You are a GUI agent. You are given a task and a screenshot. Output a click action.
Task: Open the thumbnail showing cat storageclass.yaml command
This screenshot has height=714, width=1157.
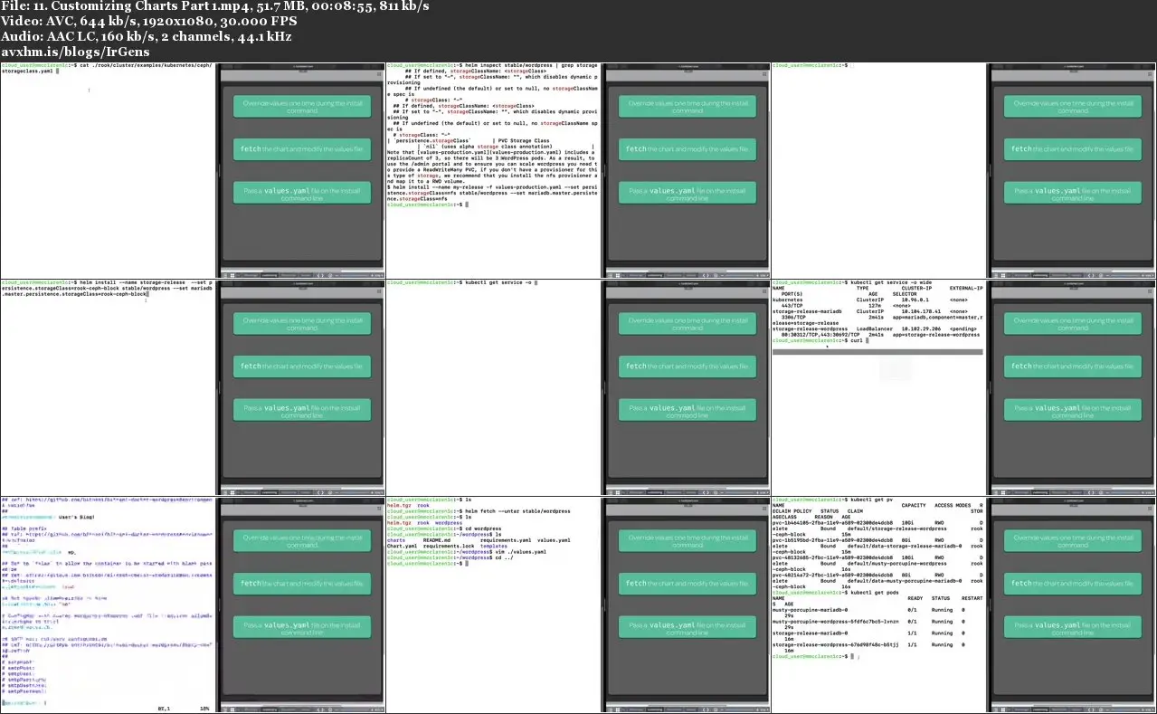click(x=193, y=170)
